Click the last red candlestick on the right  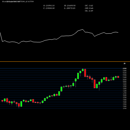(118, 77)
